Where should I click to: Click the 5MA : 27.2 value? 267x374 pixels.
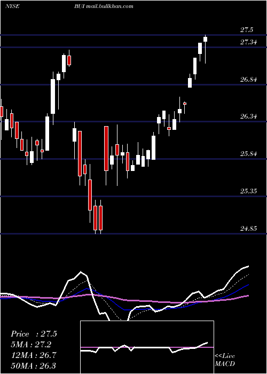31,345
